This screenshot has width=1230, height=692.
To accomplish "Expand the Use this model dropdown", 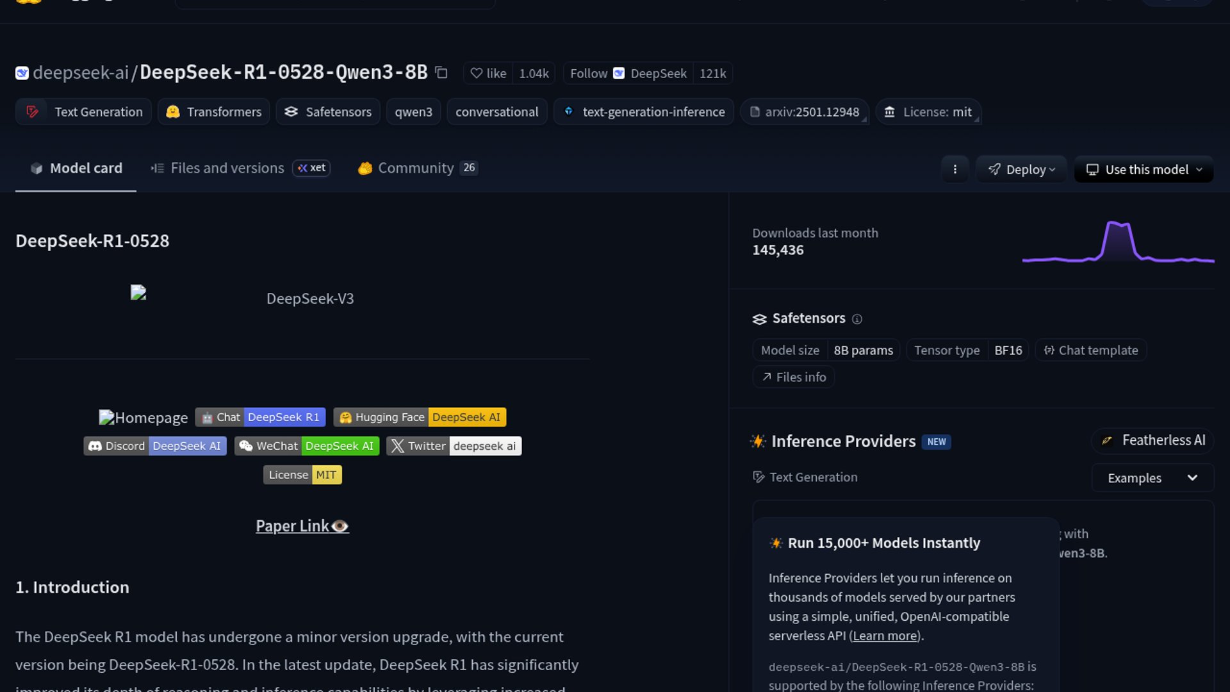I will [x=1144, y=169].
